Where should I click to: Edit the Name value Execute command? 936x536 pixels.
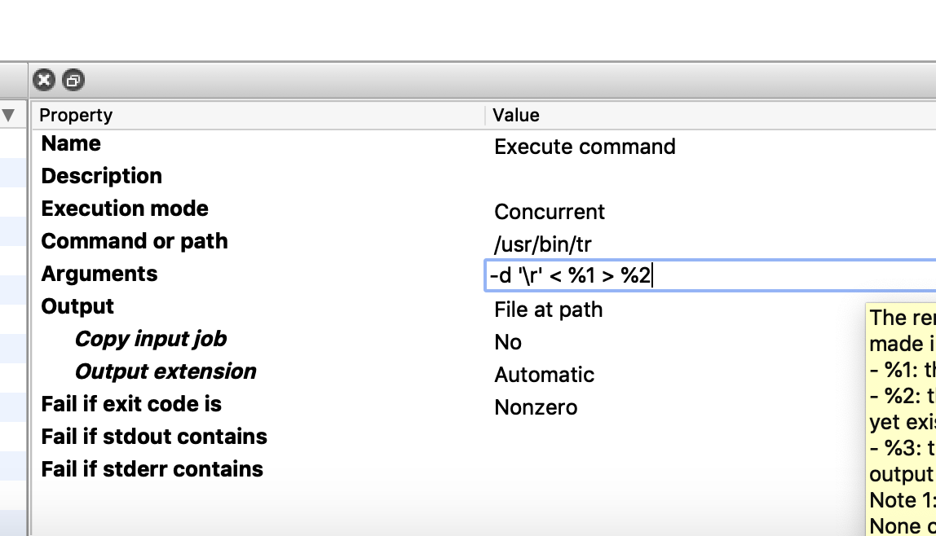click(585, 147)
